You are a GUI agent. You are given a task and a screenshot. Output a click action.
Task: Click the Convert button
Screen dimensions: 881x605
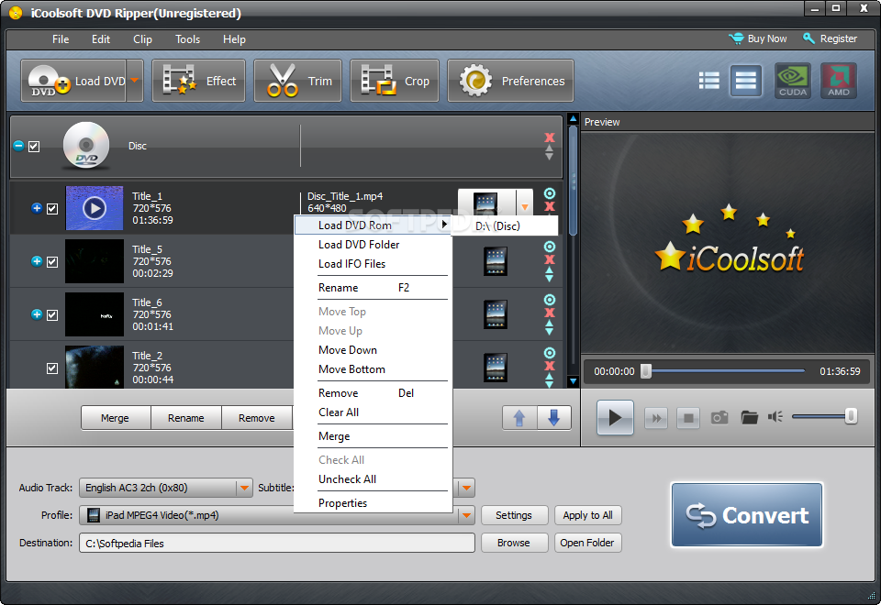747,515
